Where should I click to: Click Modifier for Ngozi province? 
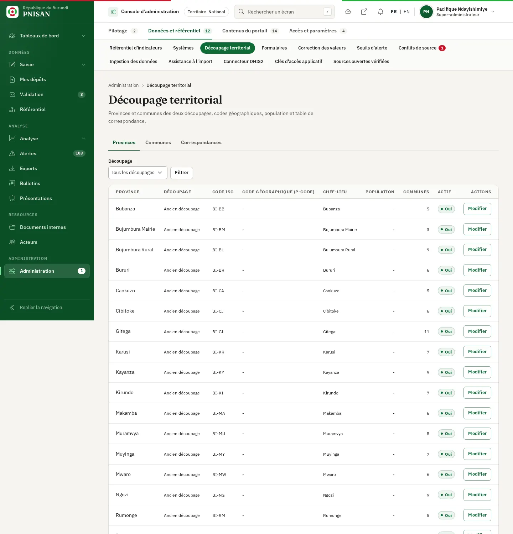coord(477,495)
